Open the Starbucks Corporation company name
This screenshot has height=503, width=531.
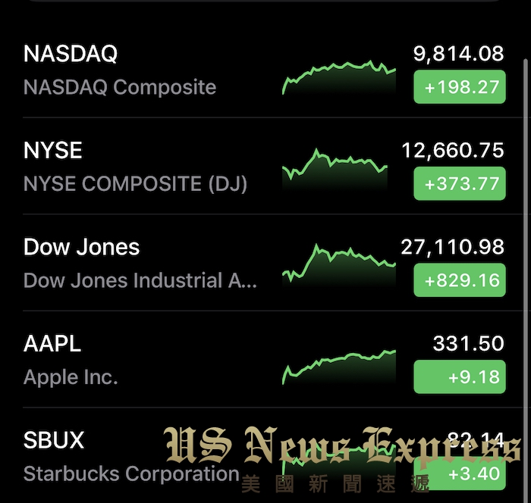point(131,473)
